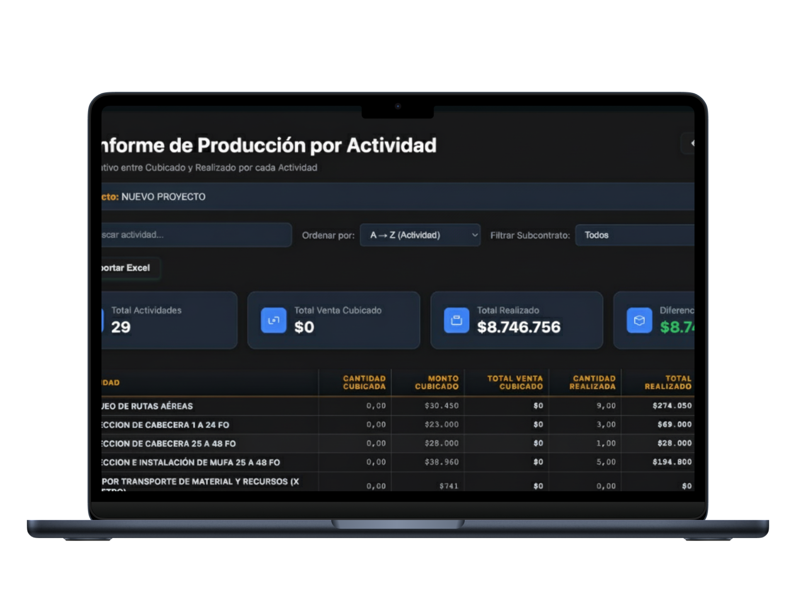Sort by the CANTIDAD REALIZADA column header
This screenshot has height=597, width=796.
[x=594, y=382]
